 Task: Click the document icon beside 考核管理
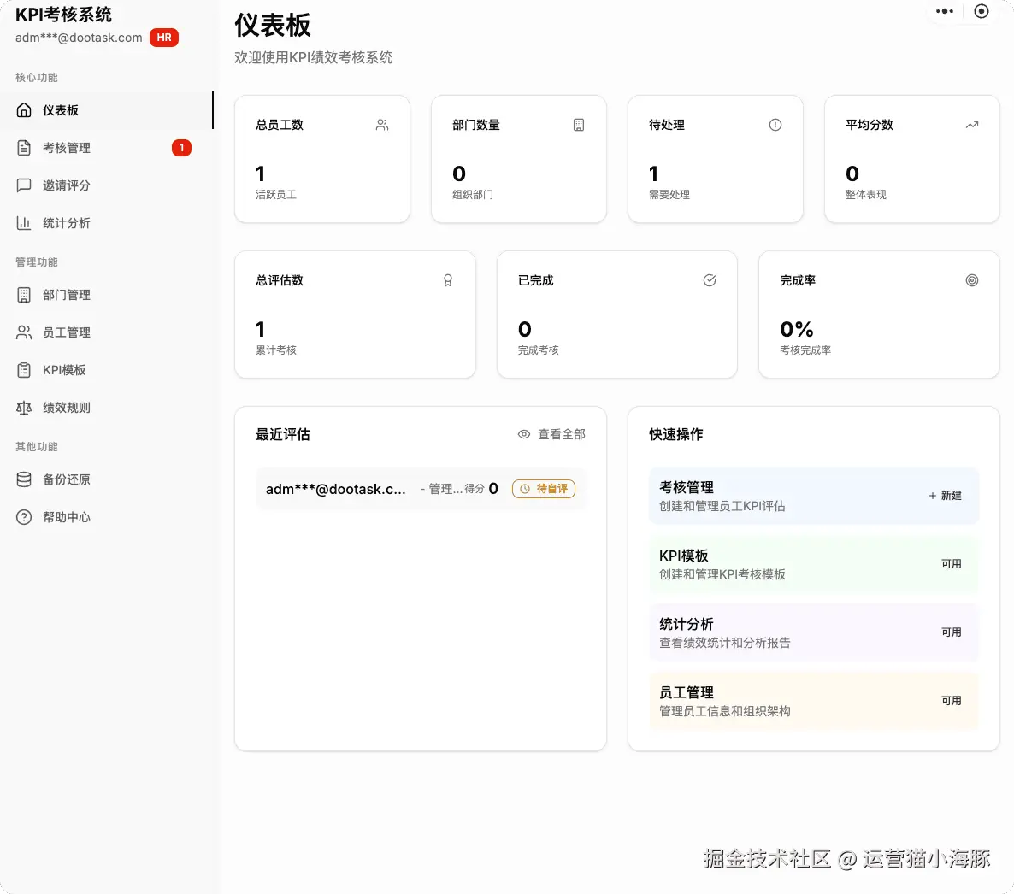tap(24, 148)
